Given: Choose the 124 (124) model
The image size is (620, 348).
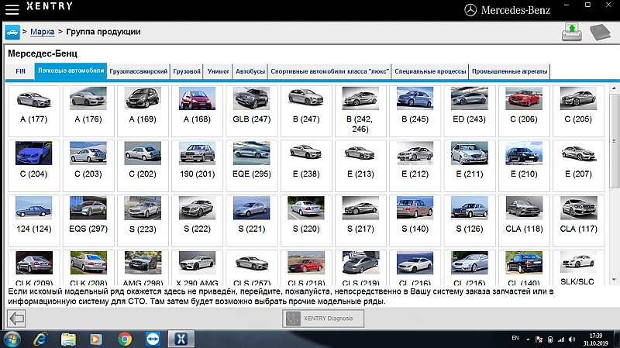Looking at the screenshot, I should click(34, 221).
